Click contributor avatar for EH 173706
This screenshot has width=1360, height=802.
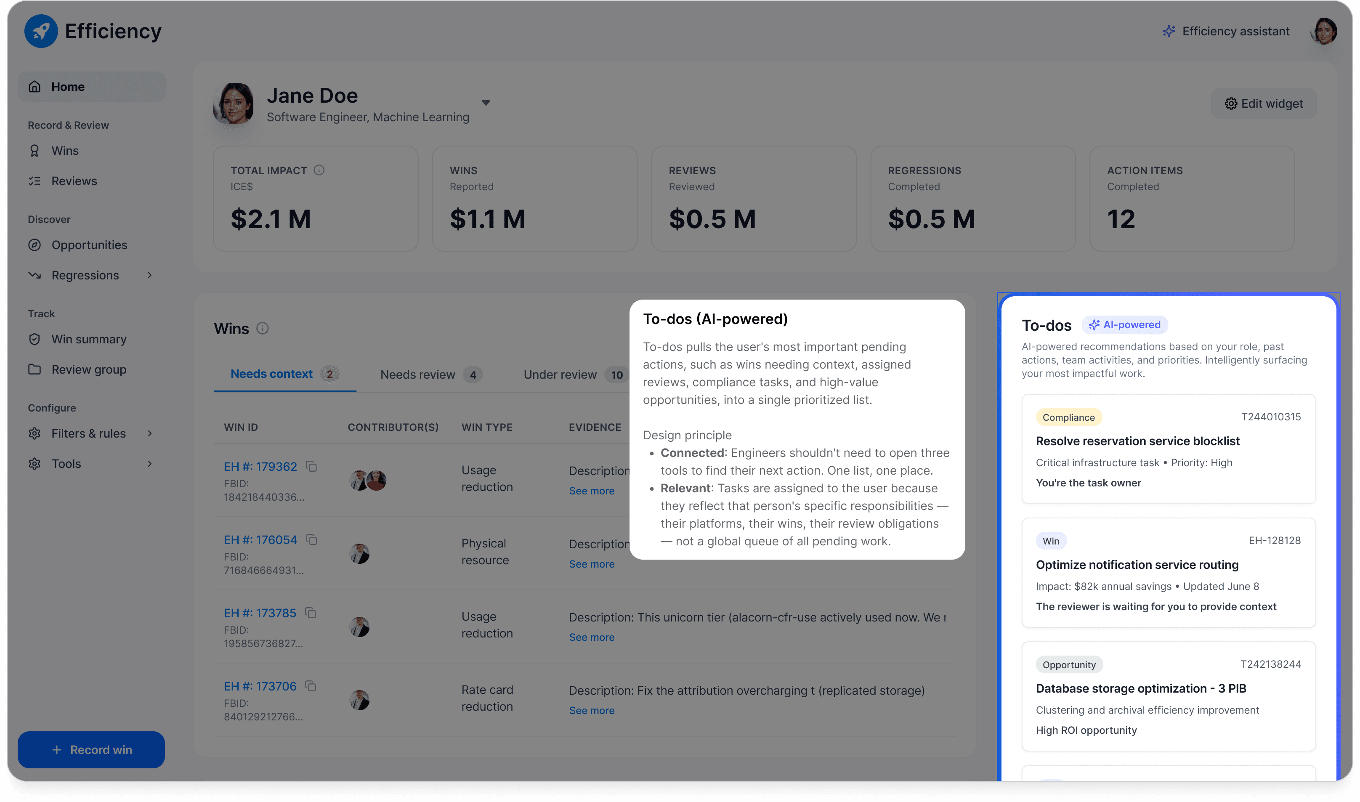[359, 700]
